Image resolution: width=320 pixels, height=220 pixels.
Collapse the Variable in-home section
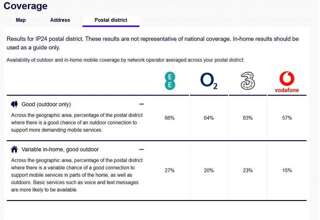point(142,149)
